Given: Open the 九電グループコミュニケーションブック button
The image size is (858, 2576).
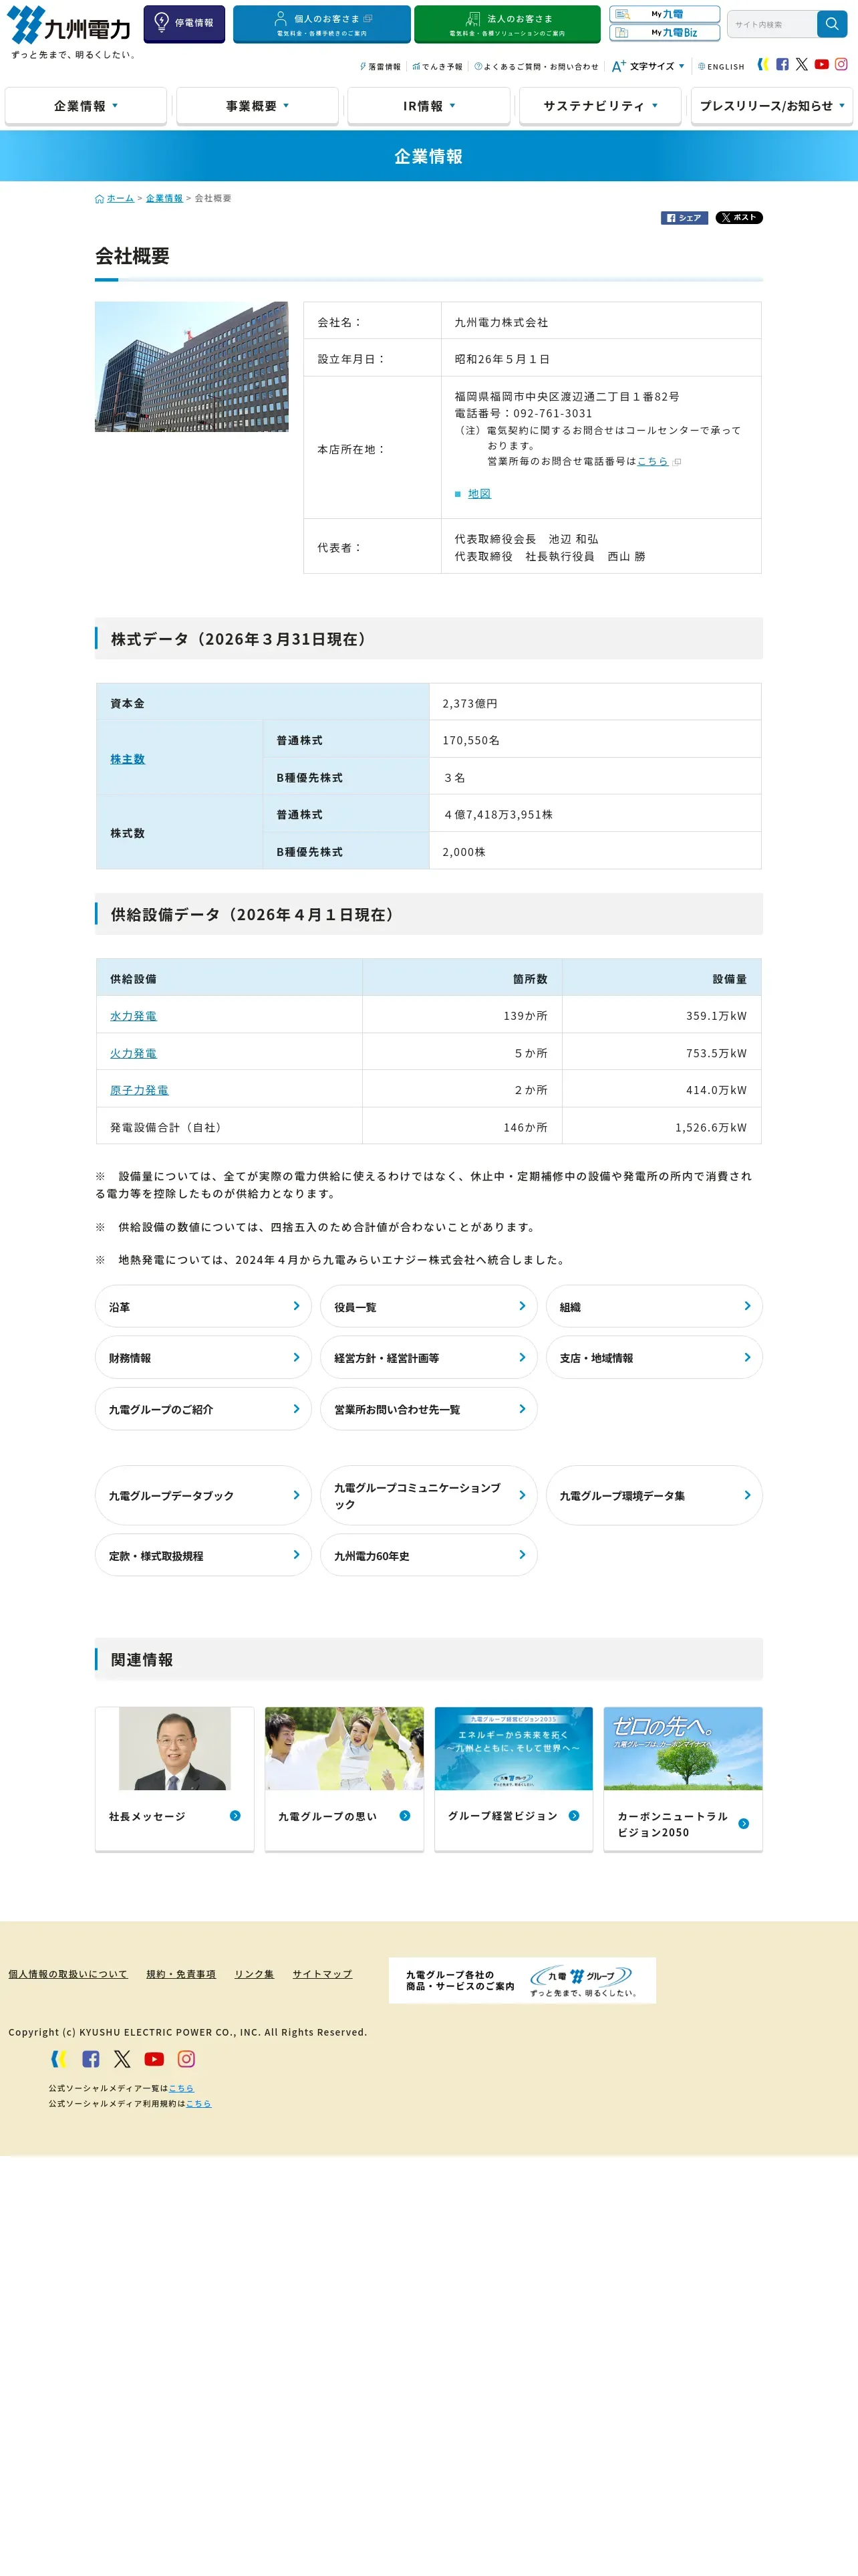Looking at the screenshot, I should click(428, 1495).
